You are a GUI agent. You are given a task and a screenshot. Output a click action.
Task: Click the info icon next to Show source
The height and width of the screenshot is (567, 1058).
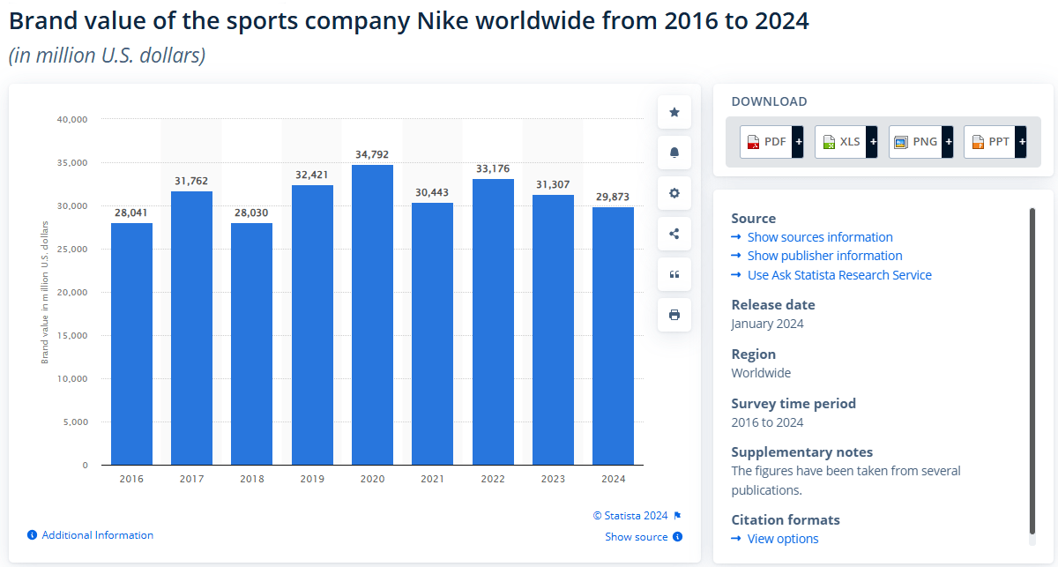(x=677, y=537)
